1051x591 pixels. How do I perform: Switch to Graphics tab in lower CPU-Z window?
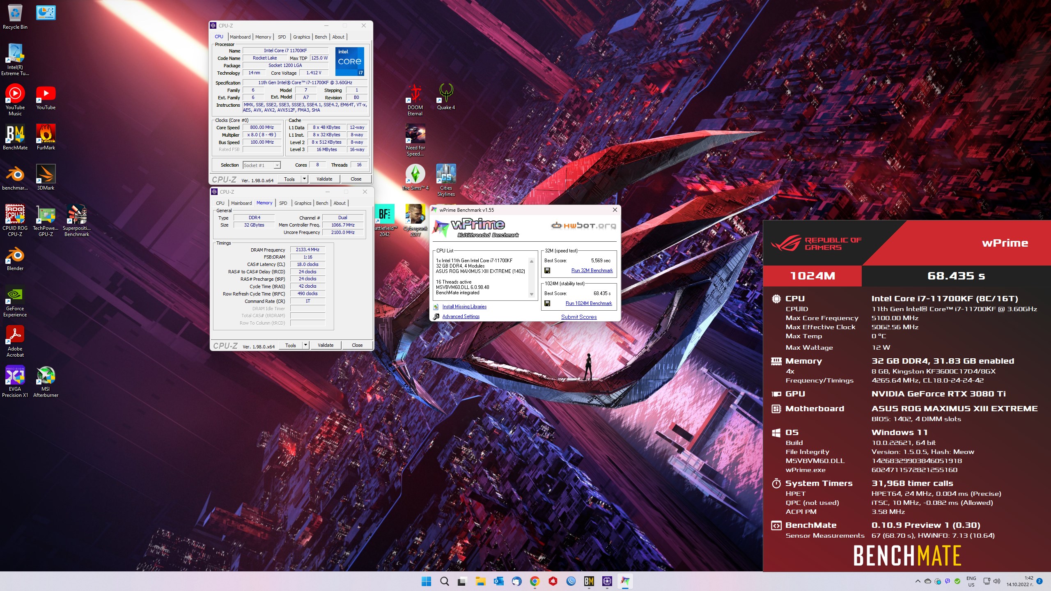click(303, 203)
